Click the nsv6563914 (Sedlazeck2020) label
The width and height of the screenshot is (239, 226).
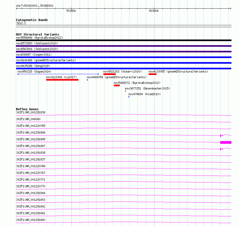[37, 49]
